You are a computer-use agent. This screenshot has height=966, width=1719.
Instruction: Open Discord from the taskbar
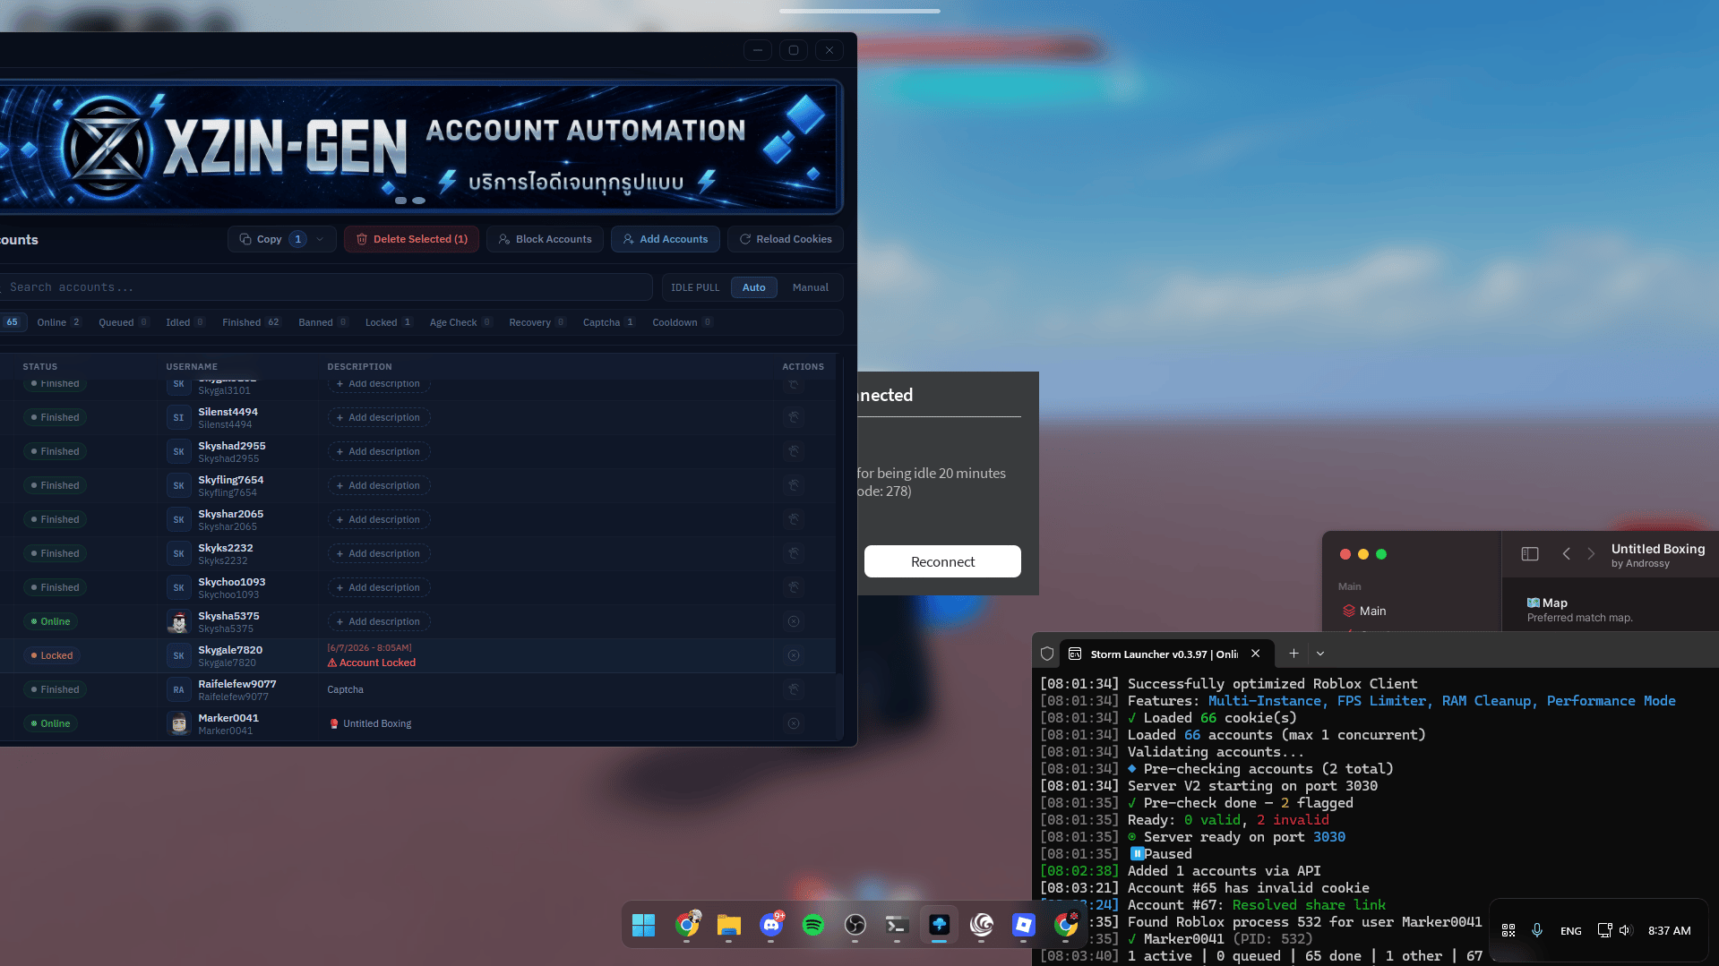[x=771, y=925]
